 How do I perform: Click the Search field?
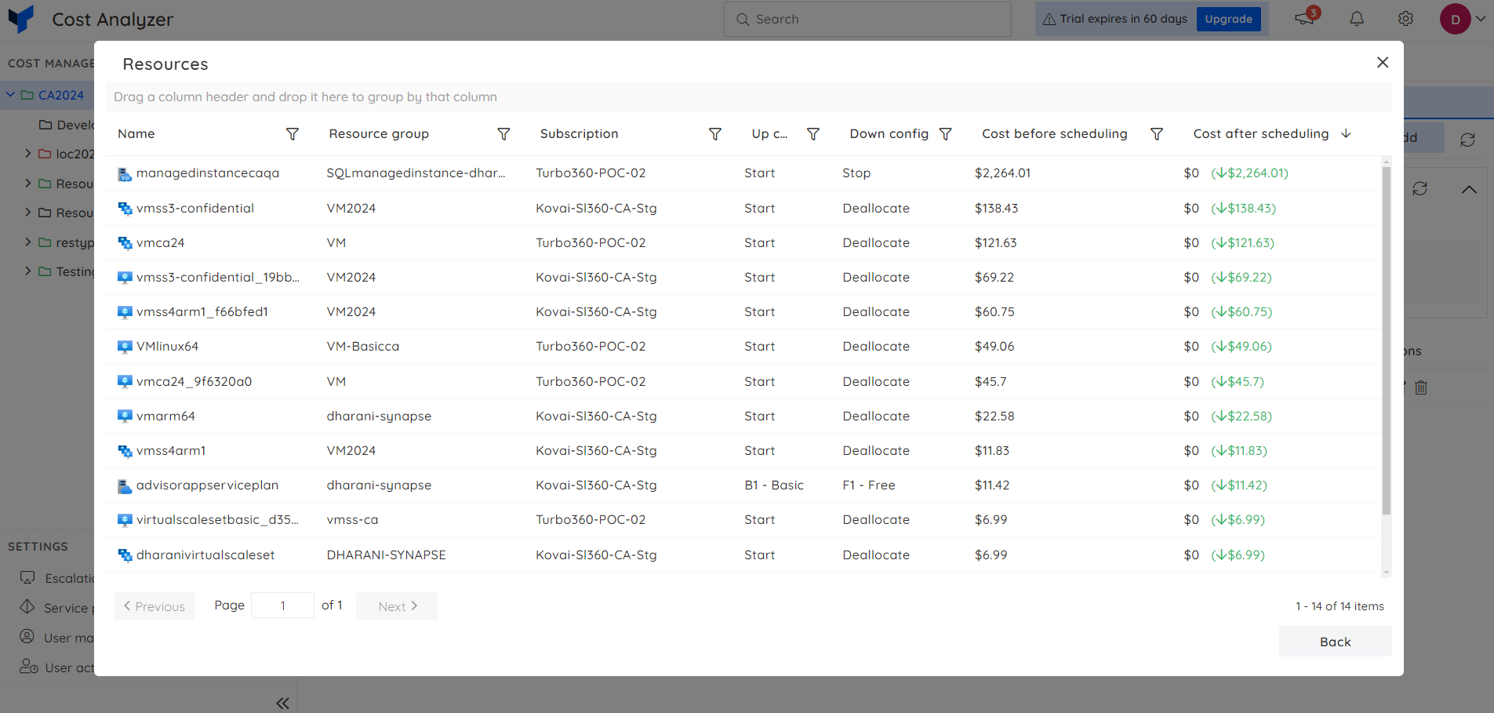867,19
